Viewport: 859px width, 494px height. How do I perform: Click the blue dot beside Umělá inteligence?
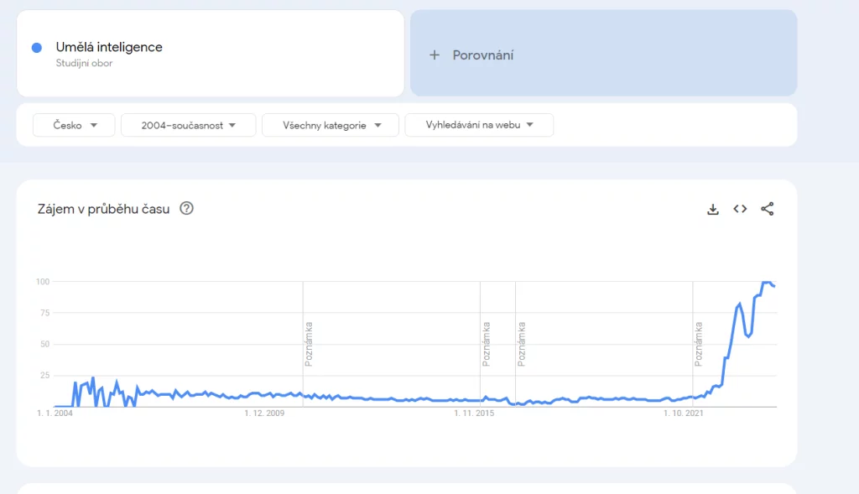(x=37, y=48)
